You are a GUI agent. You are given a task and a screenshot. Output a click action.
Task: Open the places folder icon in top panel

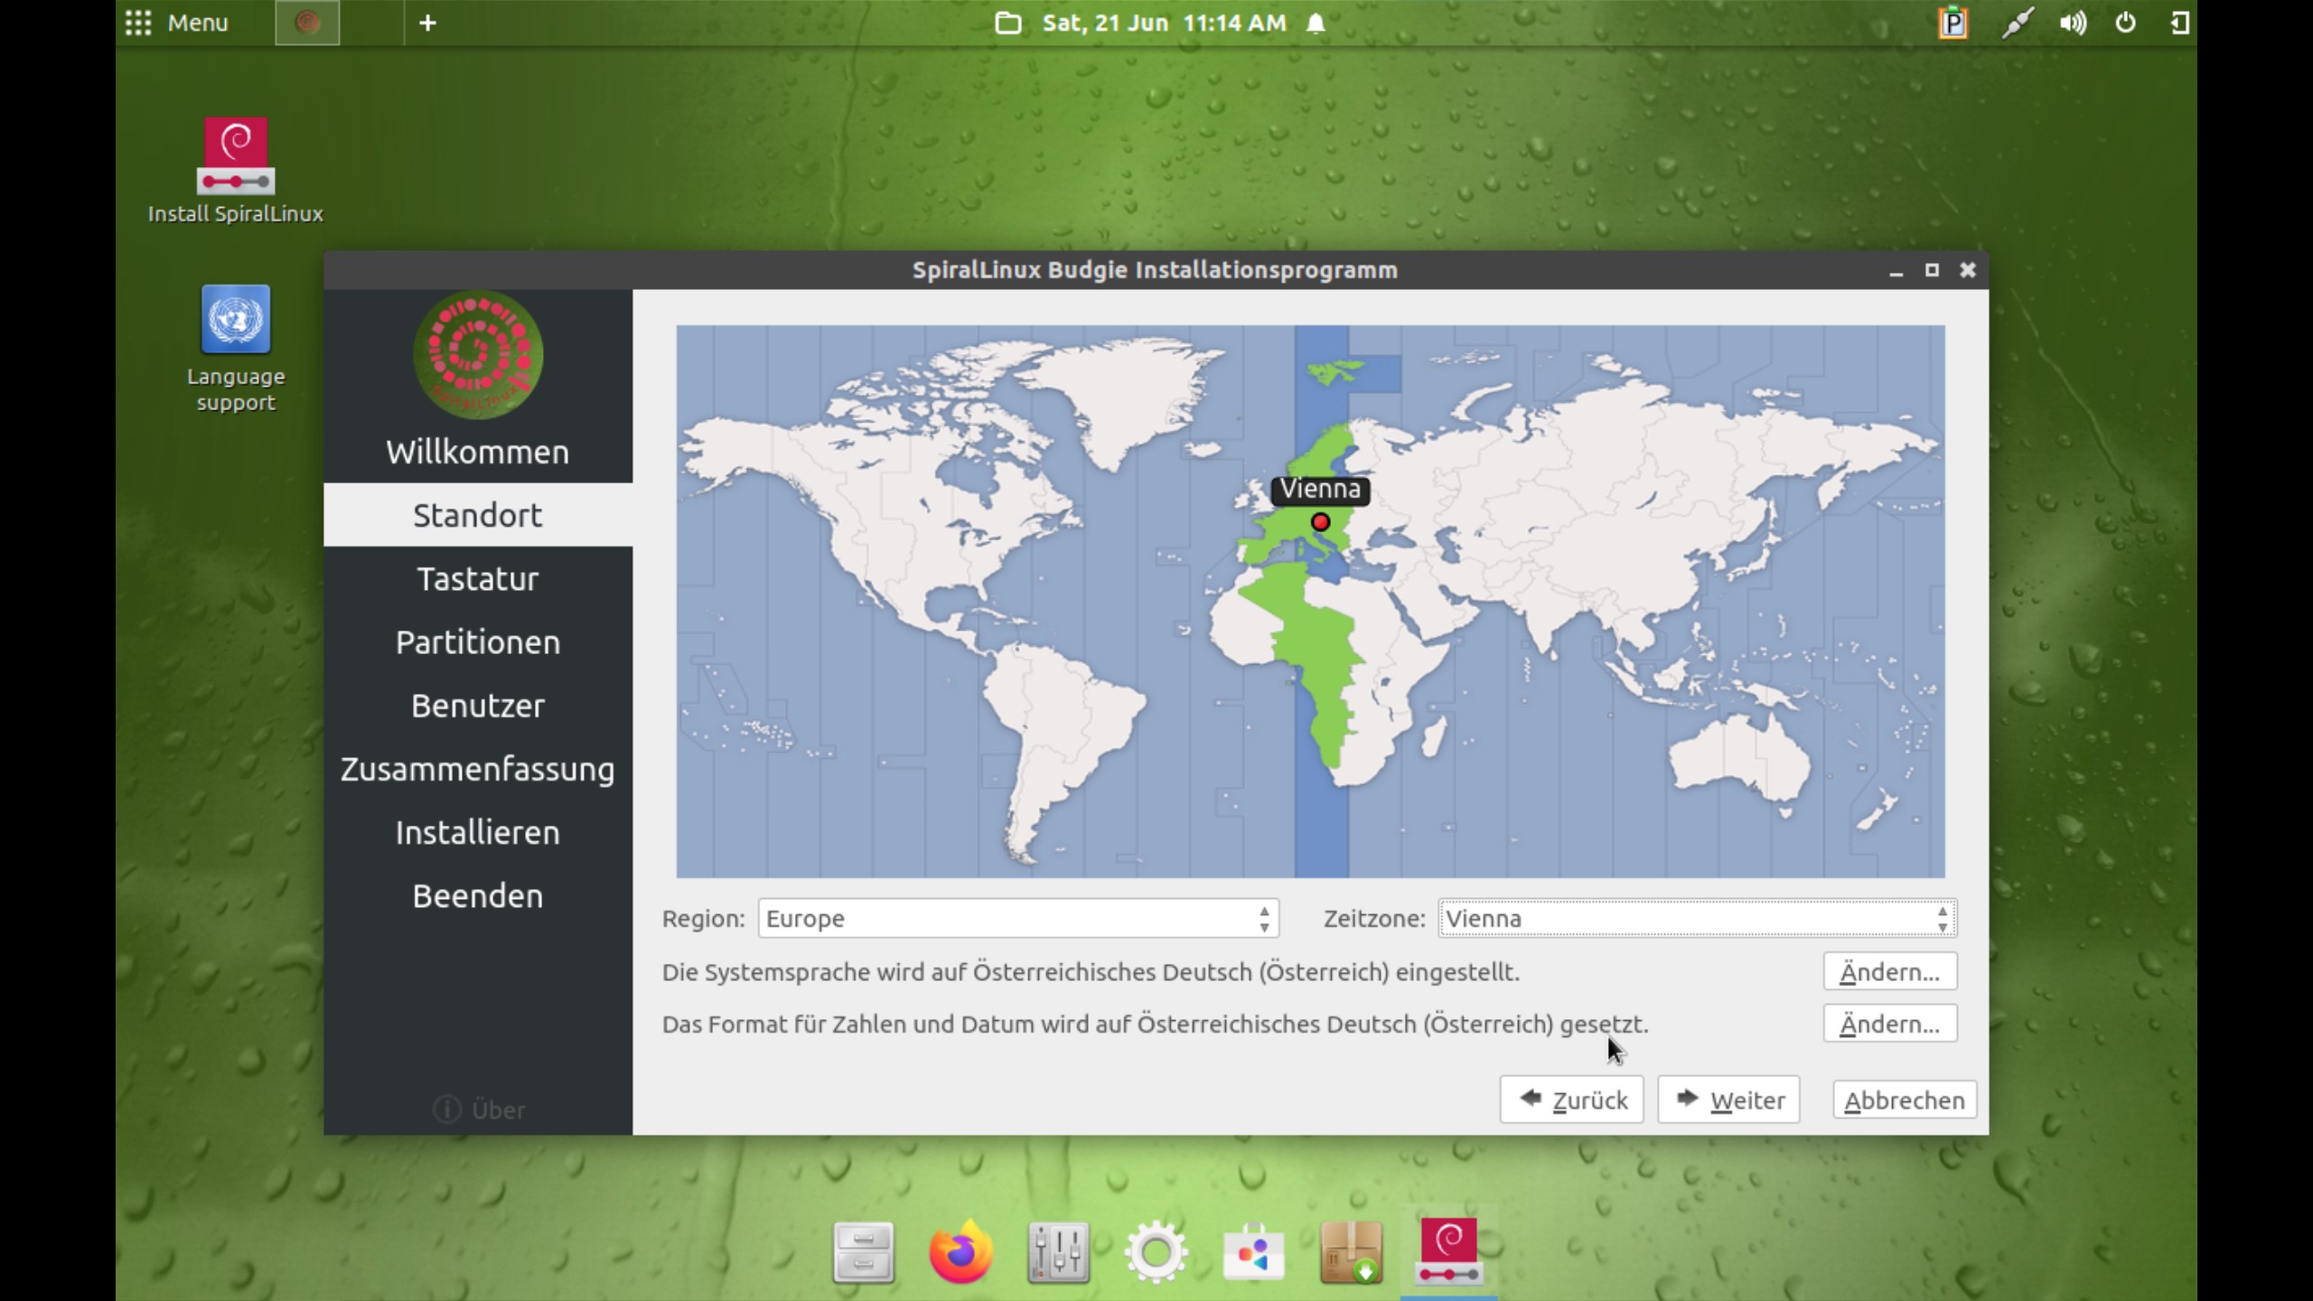click(x=1007, y=23)
